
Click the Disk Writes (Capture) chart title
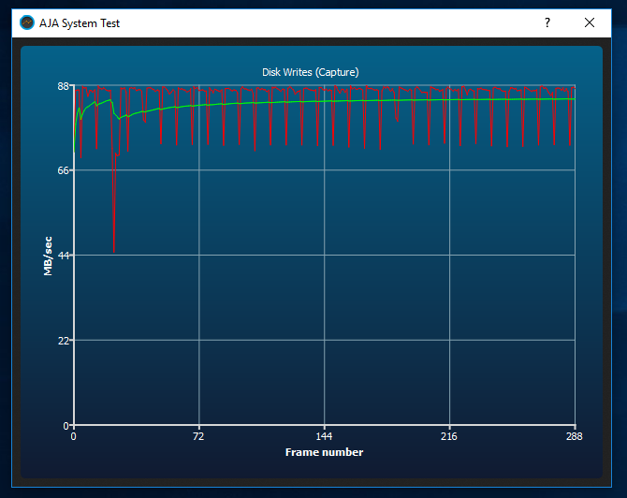[x=311, y=72]
